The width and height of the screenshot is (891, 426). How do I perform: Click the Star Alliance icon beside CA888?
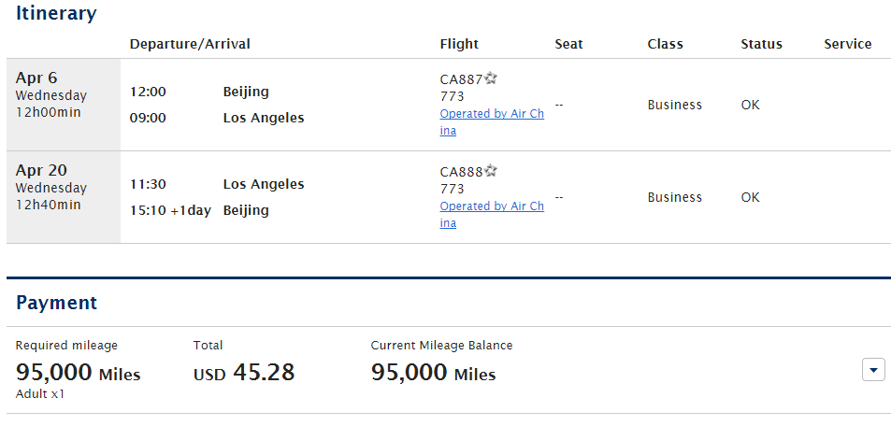[491, 171]
